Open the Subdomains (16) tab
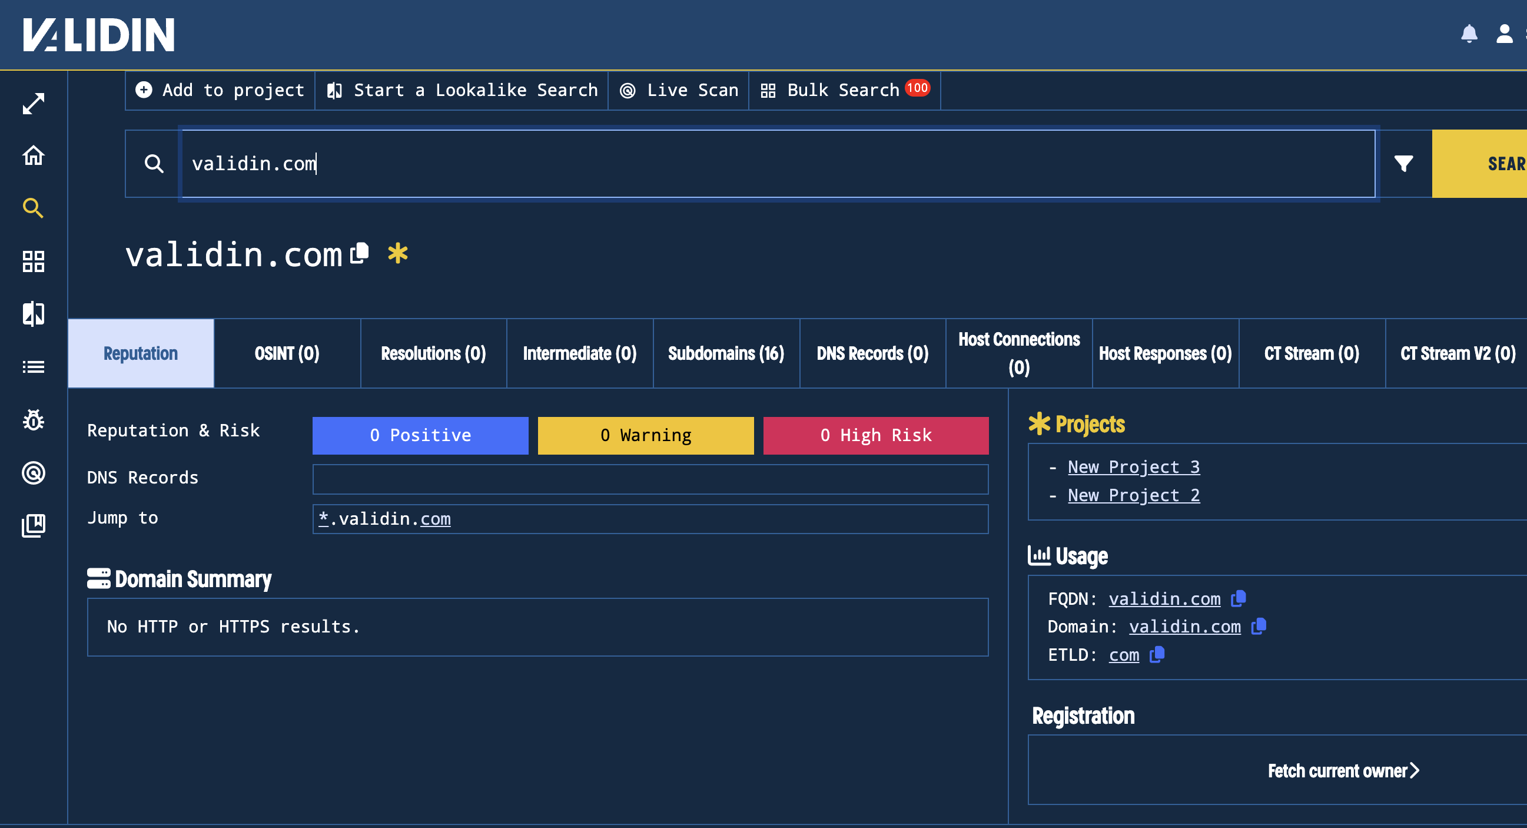Viewport: 1527px width, 828px height. click(726, 353)
